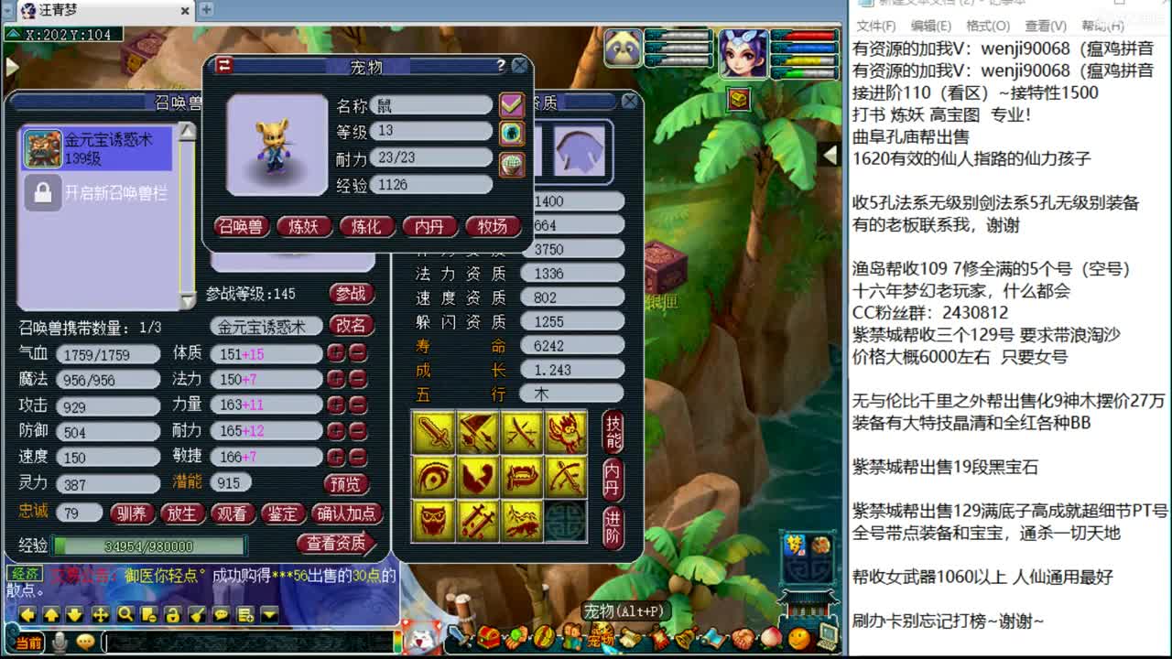Screen dimensions: 1172x659
Task: Click the left arrow in chat toolbar
Action: tap(28, 614)
